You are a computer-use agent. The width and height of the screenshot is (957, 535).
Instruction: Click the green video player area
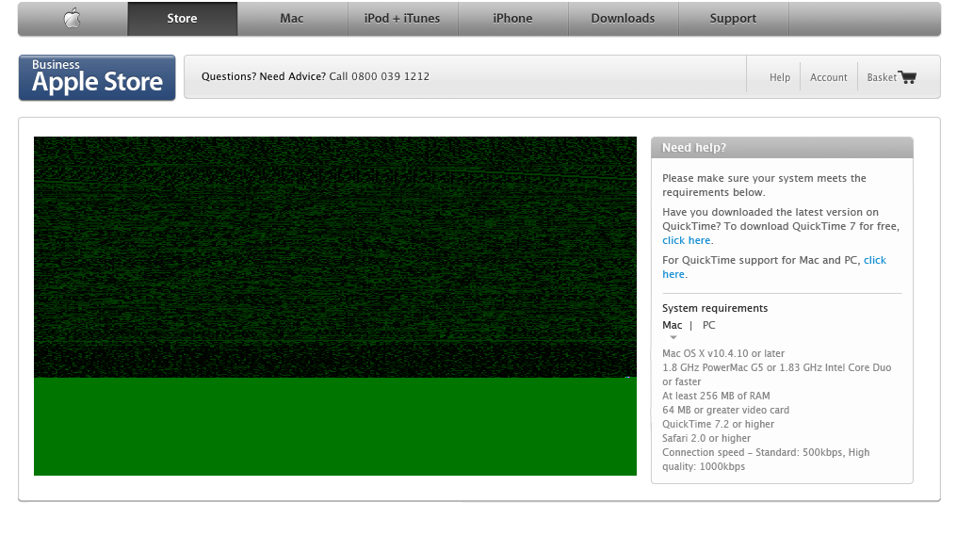click(335, 305)
